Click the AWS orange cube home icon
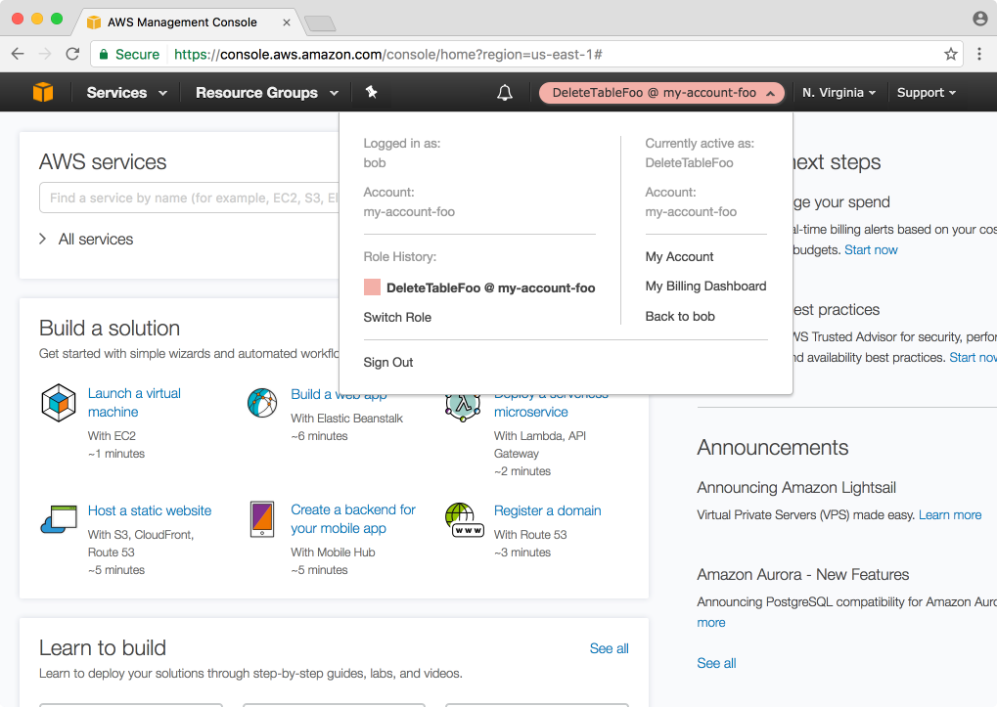Viewport: 997px width, 707px height. coord(43,92)
